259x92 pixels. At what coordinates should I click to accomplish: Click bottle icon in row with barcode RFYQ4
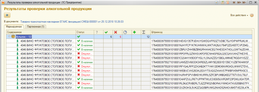point(17,66)
